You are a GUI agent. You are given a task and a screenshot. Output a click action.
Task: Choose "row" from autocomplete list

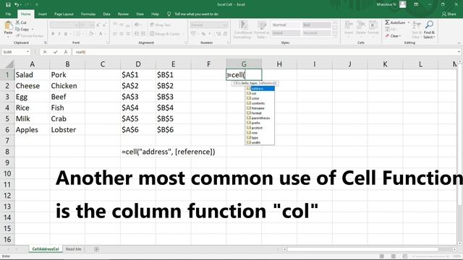point(260,133)
